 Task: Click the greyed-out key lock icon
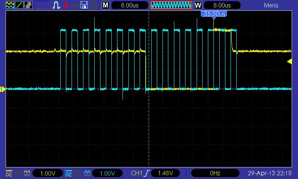tap(75, 5)
